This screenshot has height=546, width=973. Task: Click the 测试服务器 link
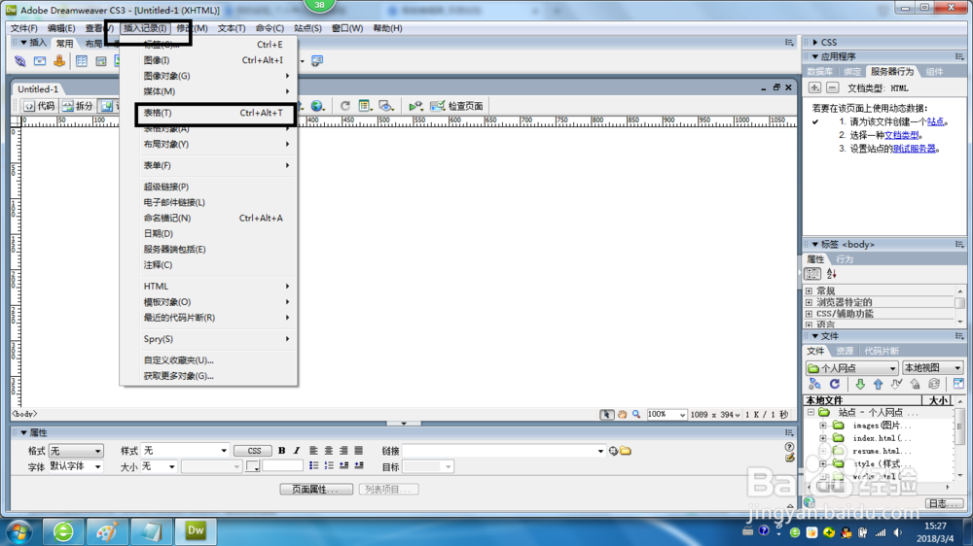click(x=914, y=149)
